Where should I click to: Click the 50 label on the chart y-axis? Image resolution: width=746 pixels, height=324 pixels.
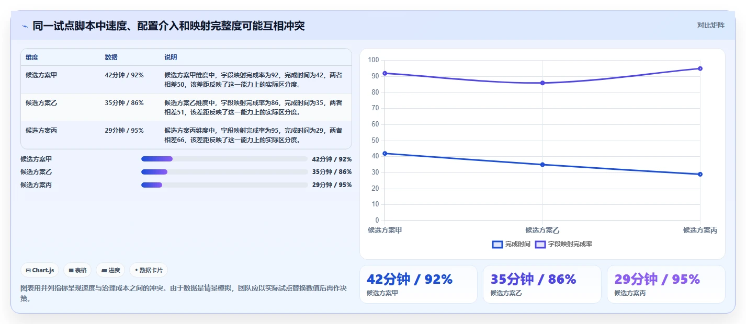tap(375, 140)
